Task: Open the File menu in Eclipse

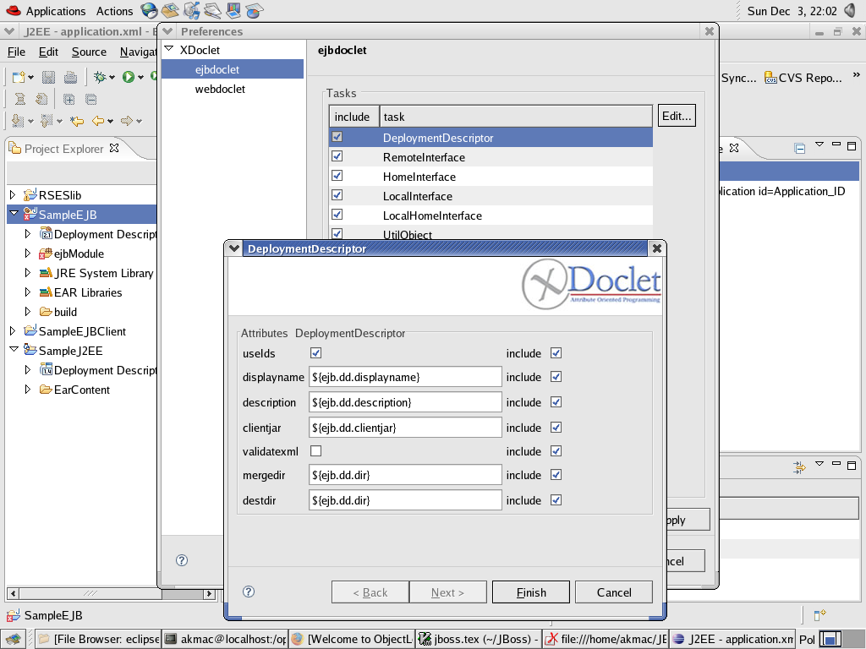Action: tap(16, 52)
